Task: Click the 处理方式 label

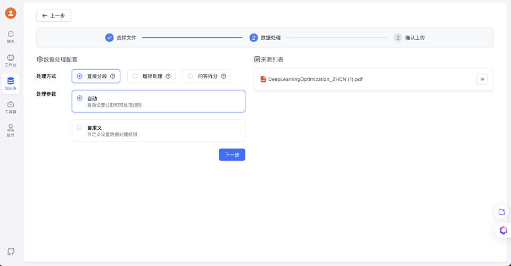Action: coord(46,76)
